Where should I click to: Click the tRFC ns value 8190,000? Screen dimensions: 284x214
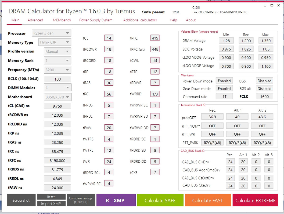pos(57,160)
